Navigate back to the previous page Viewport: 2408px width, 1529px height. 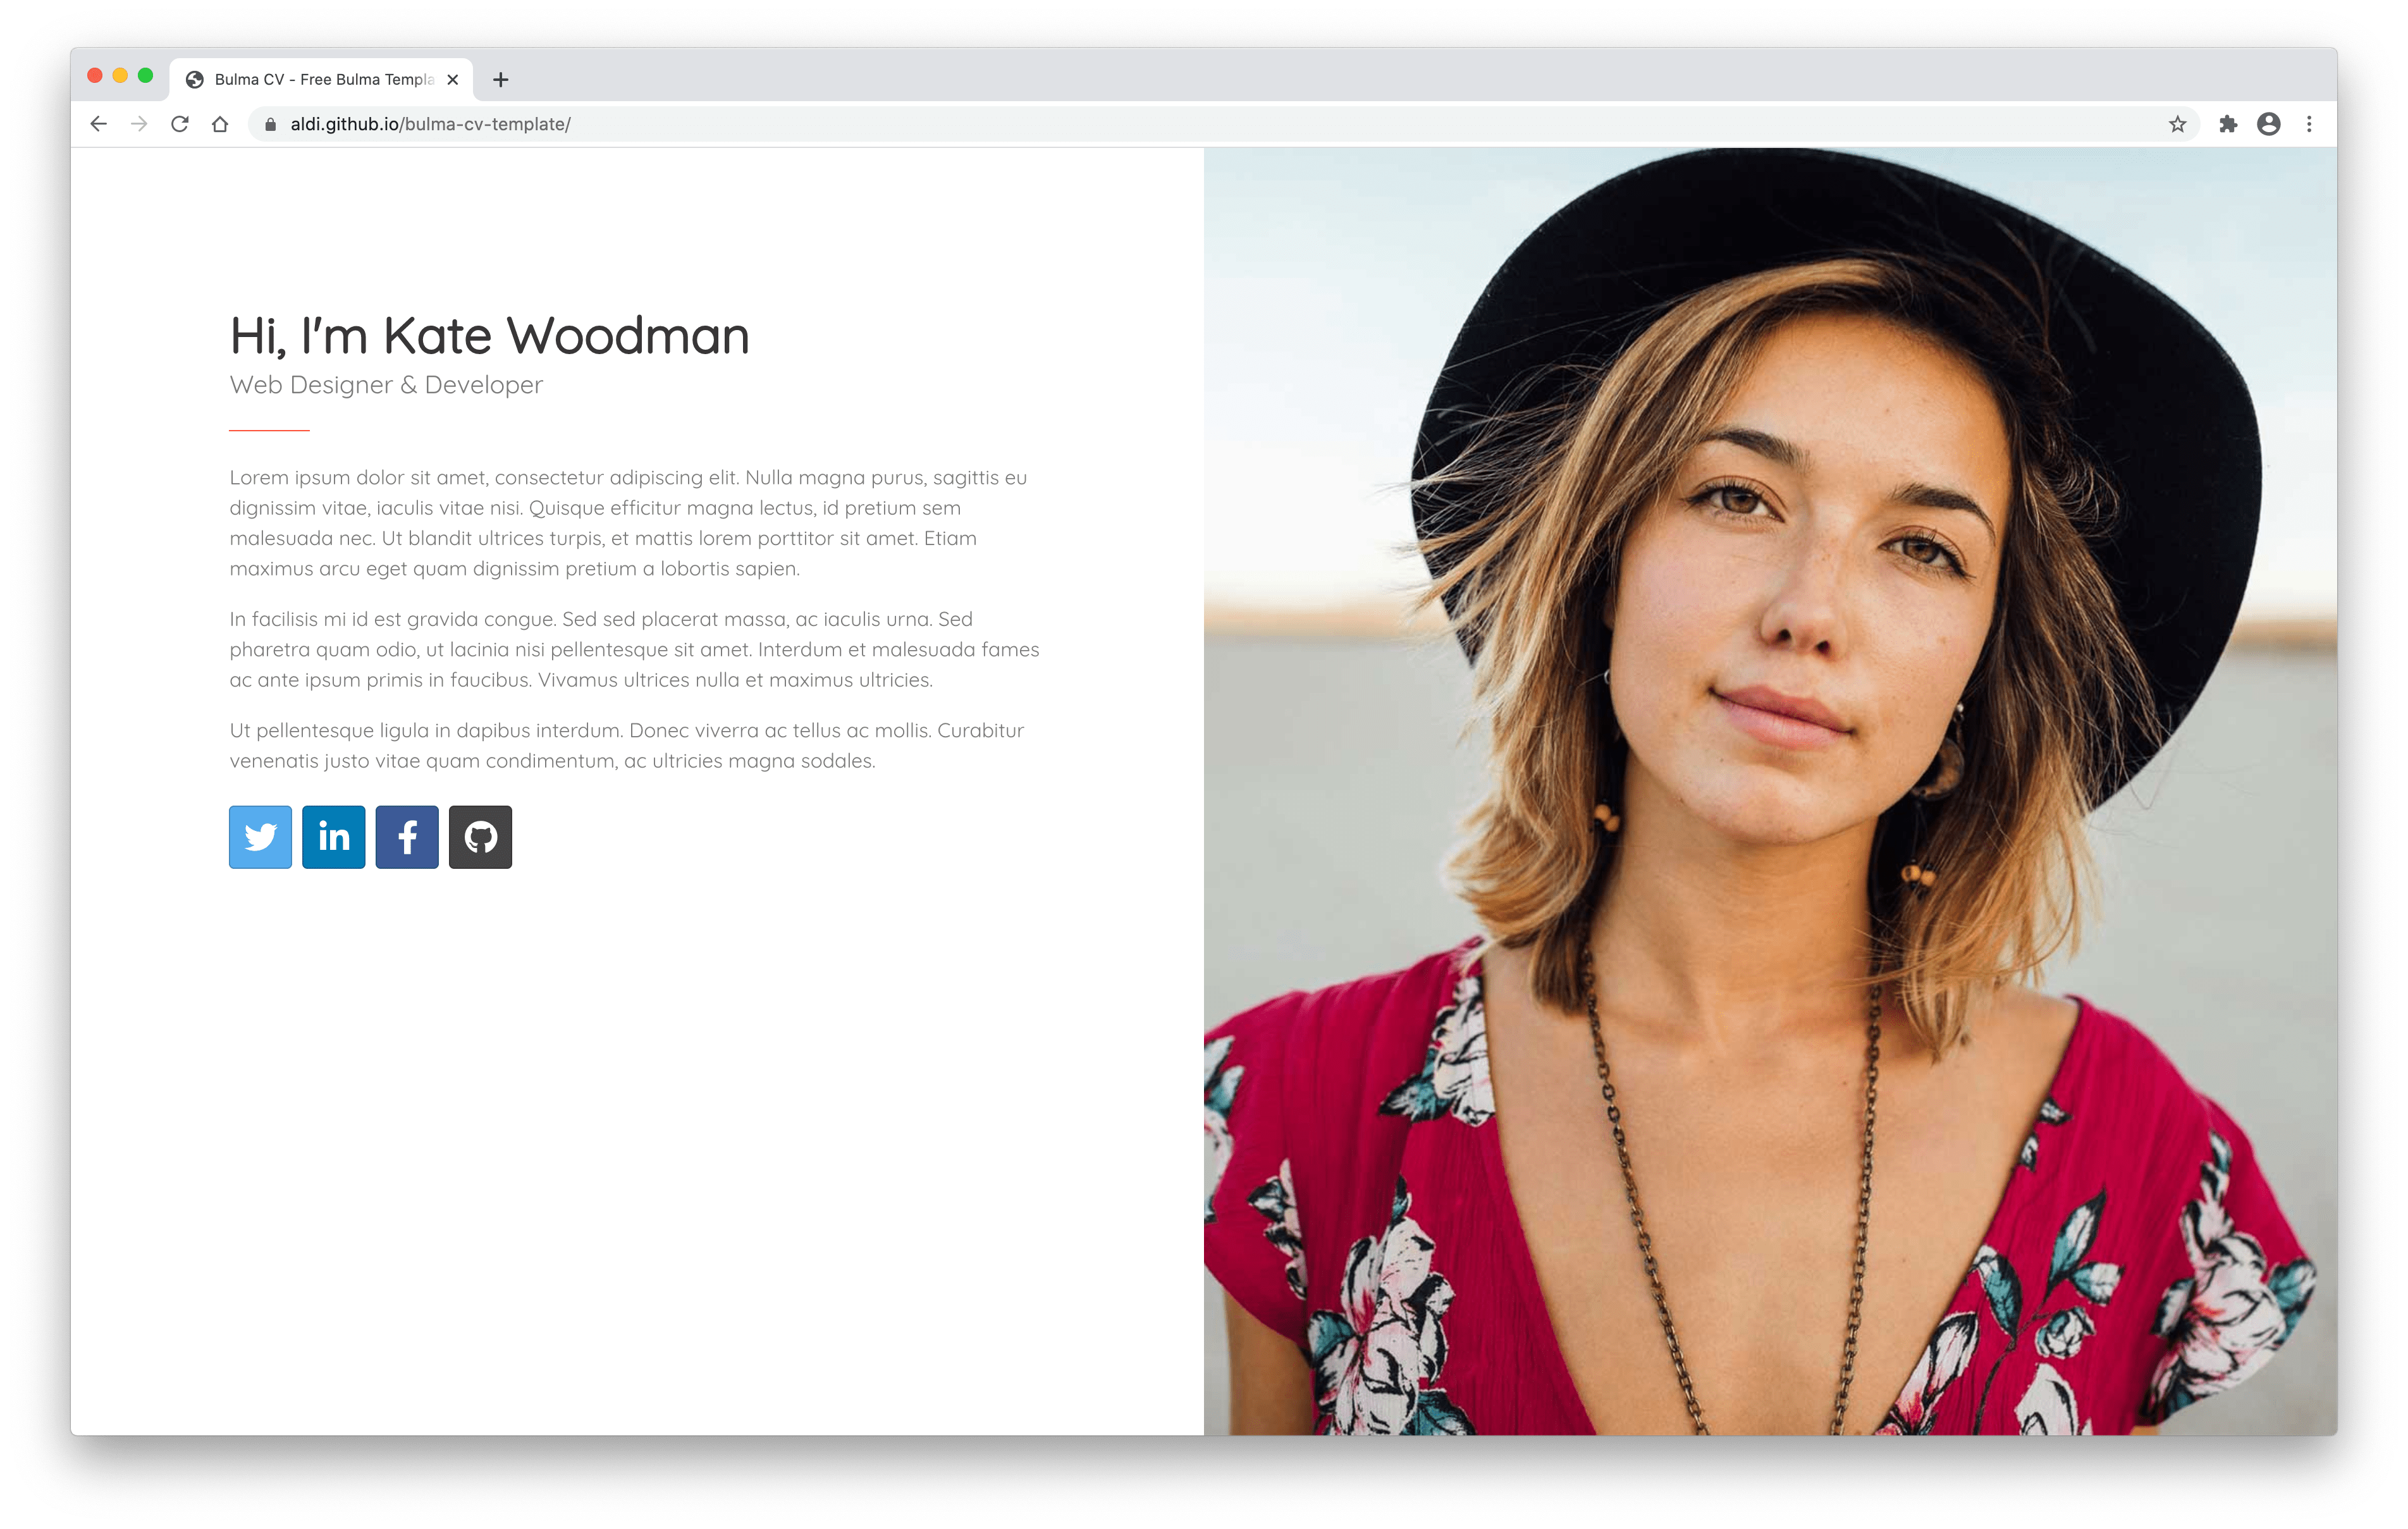pyautogui.click(x=98, y=124)
